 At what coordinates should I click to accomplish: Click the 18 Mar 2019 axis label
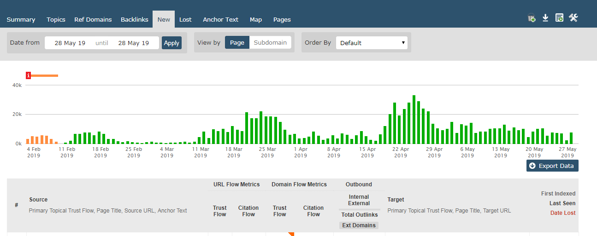click(234, 152)
